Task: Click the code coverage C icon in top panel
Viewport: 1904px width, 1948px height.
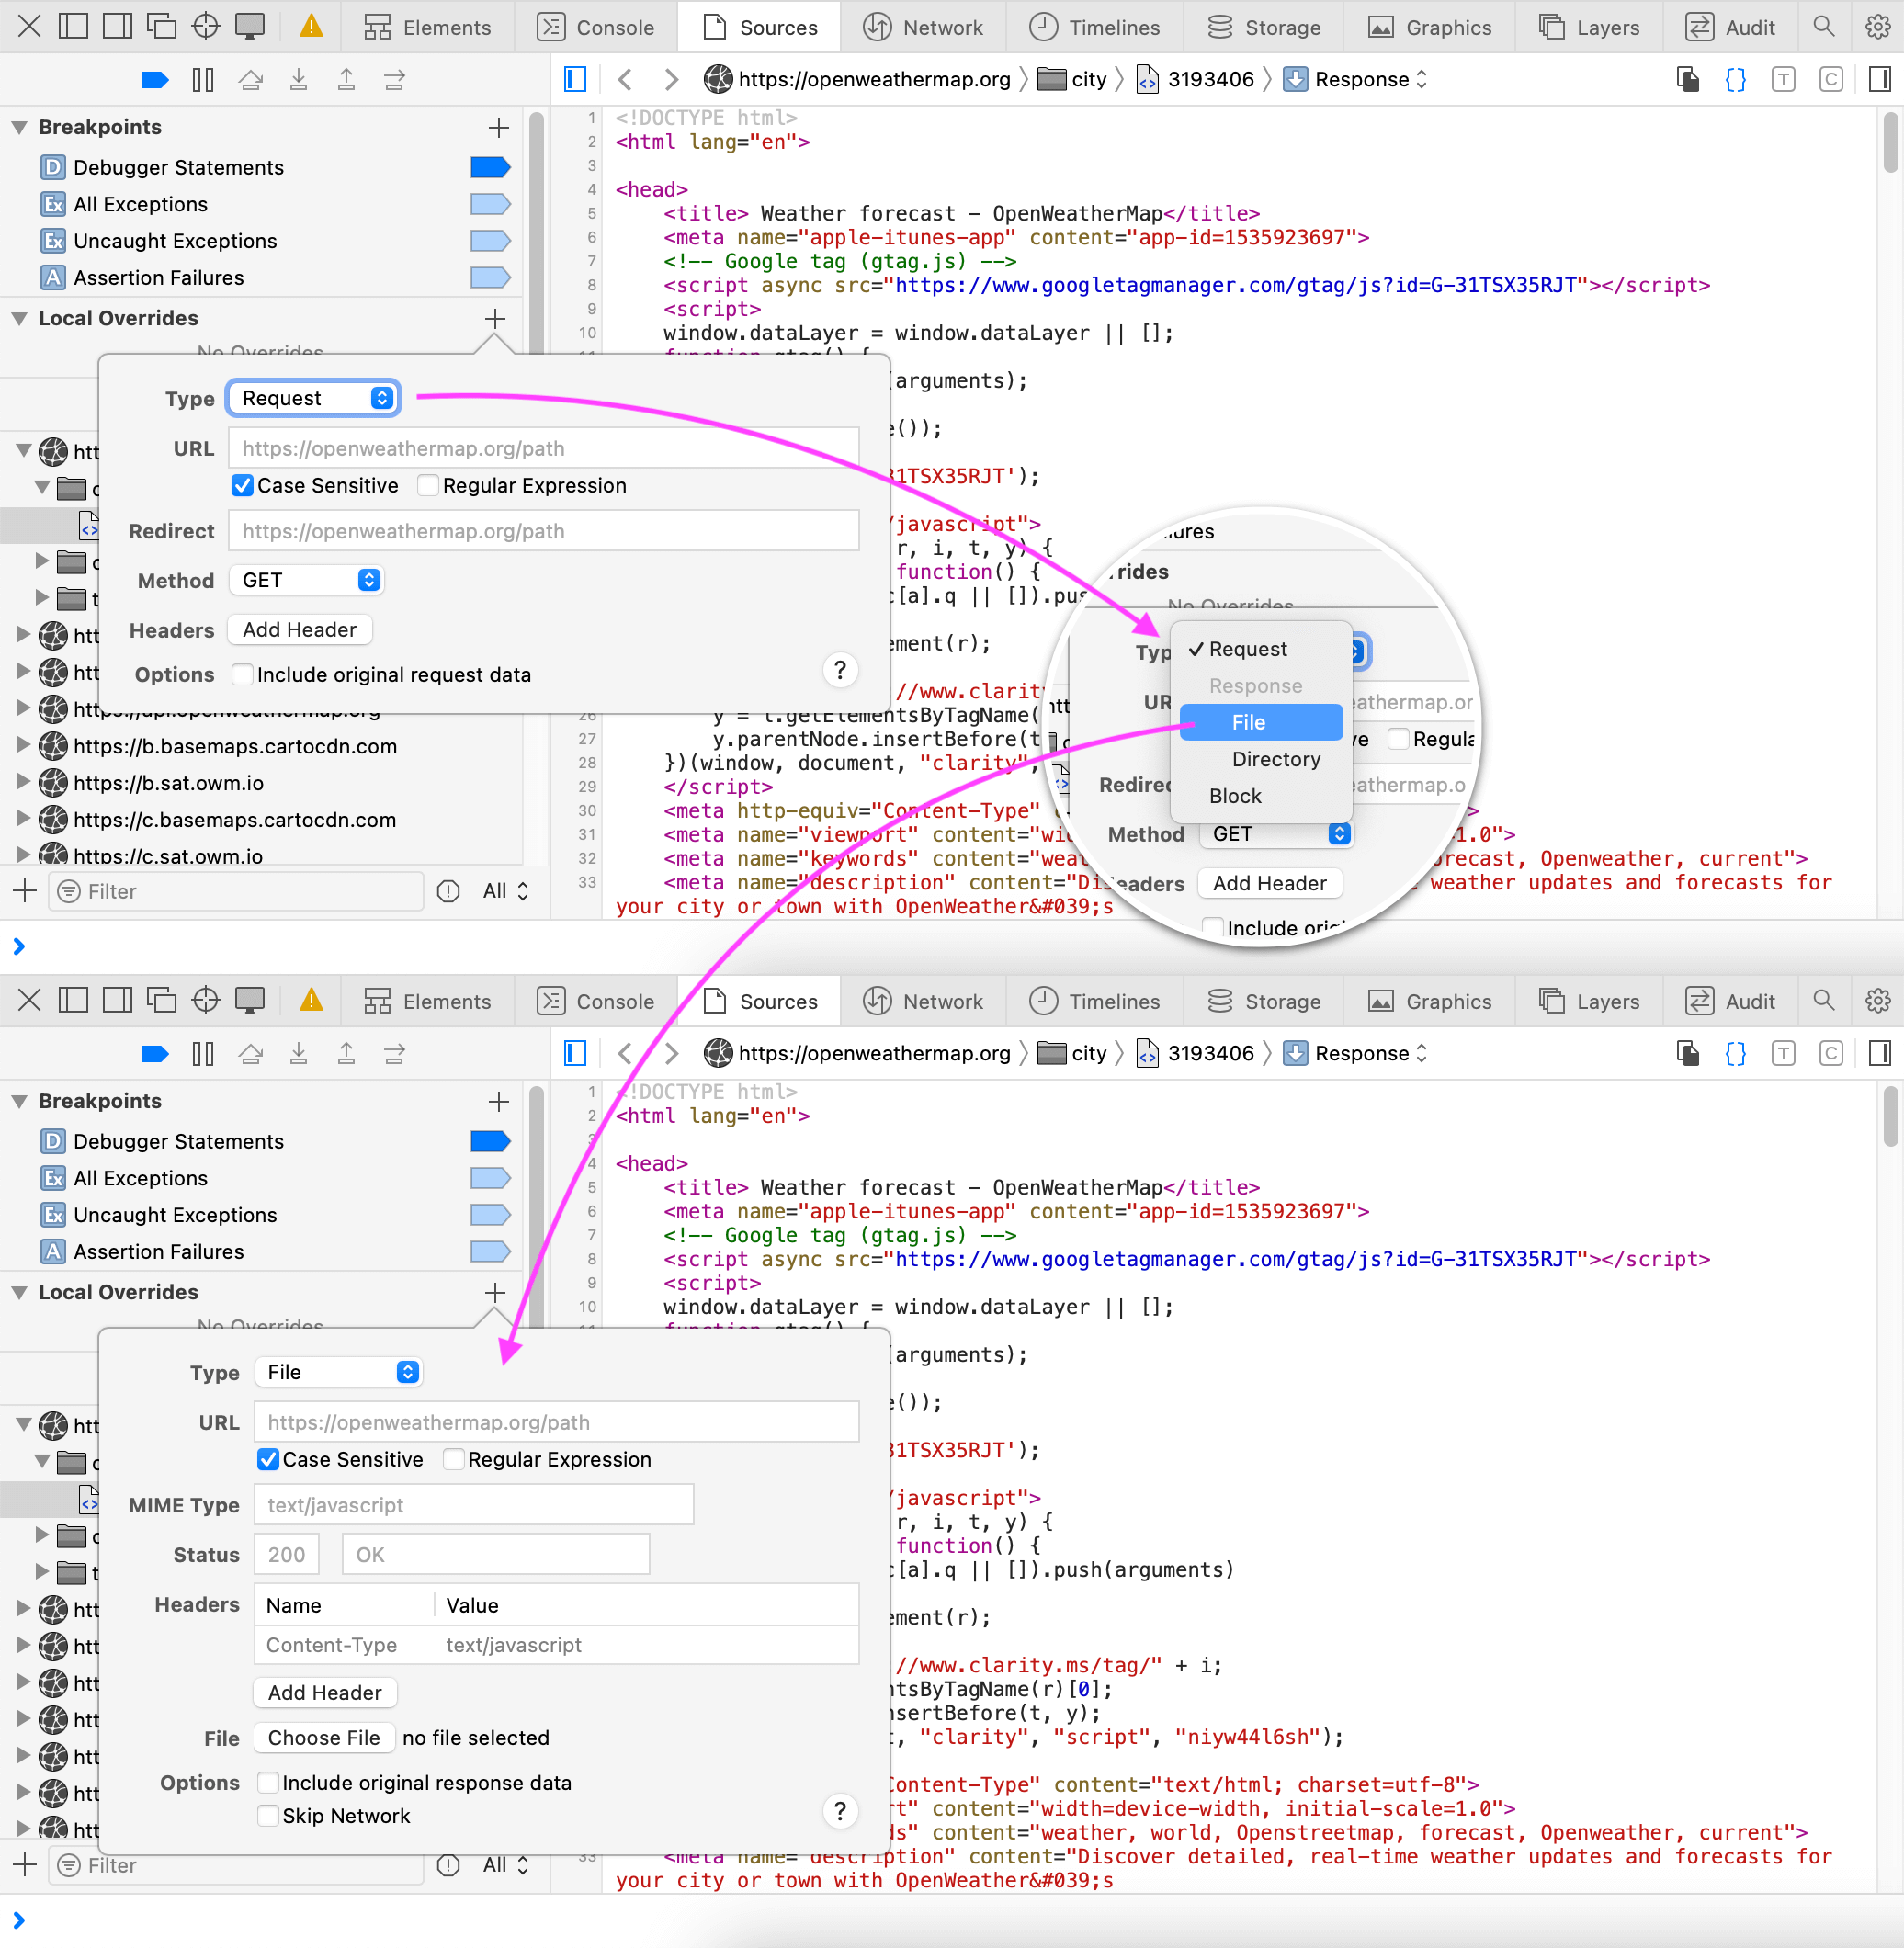Action: (x=1831, y=80)
